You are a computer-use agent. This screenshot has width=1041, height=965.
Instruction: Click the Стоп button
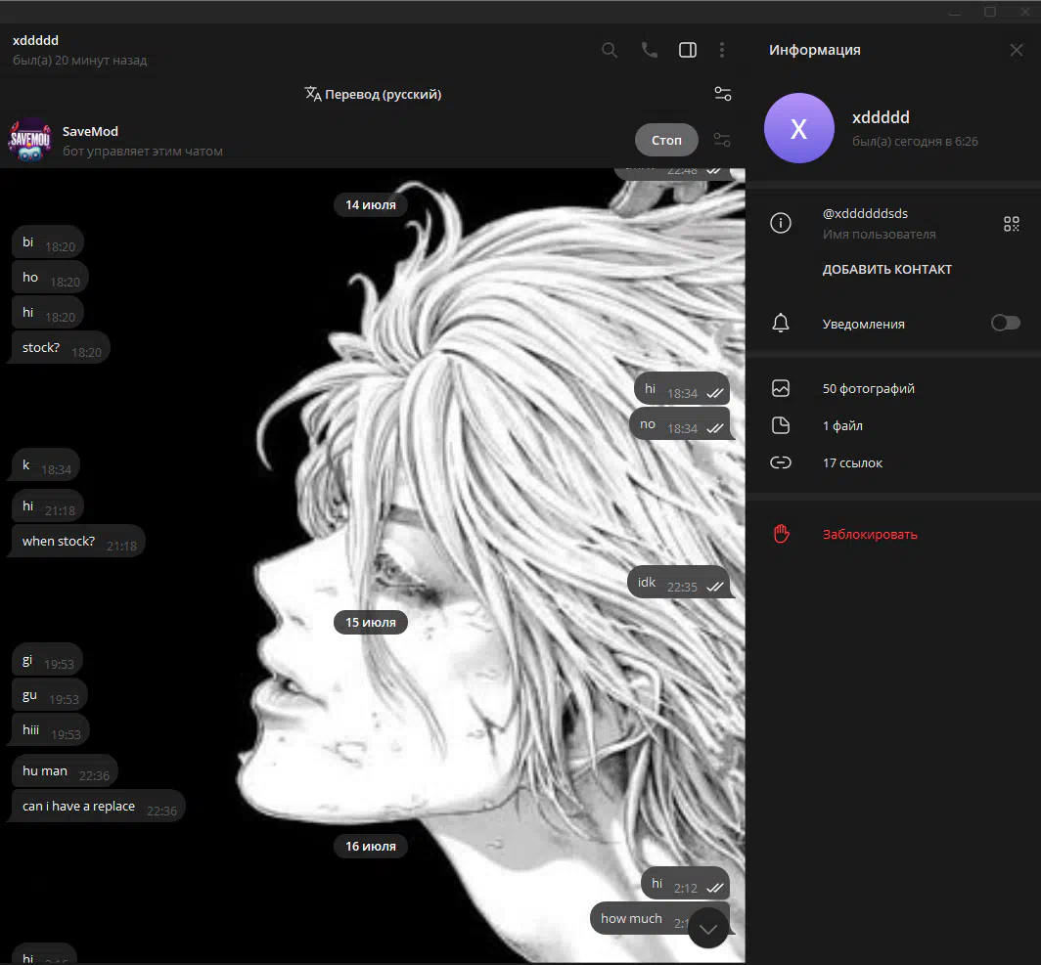tap(666, 140)
